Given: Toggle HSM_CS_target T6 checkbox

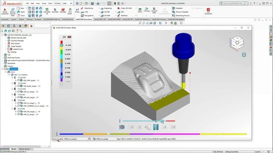Looking at the screenshot, I should pyautogui.click(x=18, y=114).
